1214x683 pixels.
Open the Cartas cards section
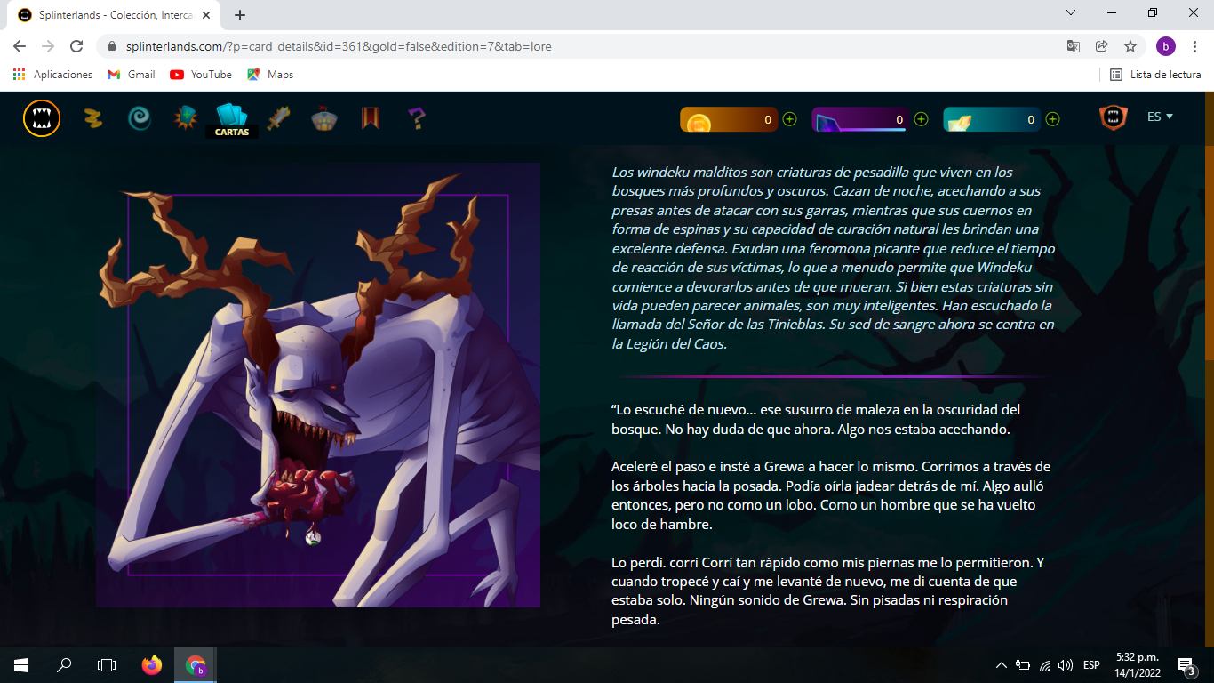232,120
